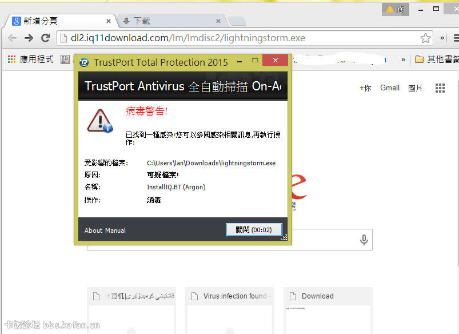This screenshot has height=334, width=459.
Task: Open the 其他書籤 bookmarks folder
Action: (x=437, y=59)
